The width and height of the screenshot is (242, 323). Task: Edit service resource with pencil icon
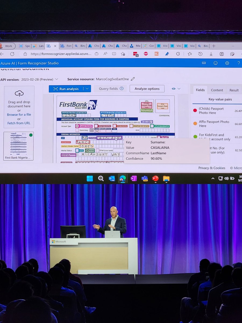click(x=133, y=79)
